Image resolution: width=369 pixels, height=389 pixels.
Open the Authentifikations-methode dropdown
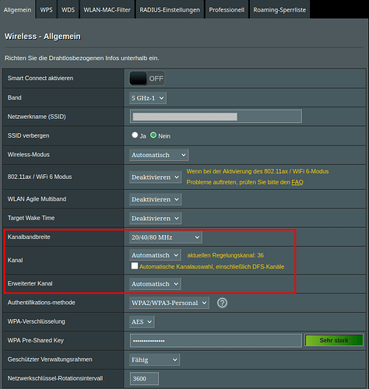169,303
